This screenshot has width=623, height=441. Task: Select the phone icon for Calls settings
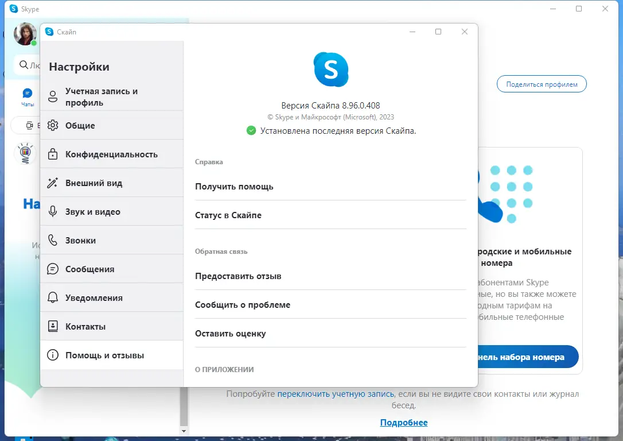(53, 240)
